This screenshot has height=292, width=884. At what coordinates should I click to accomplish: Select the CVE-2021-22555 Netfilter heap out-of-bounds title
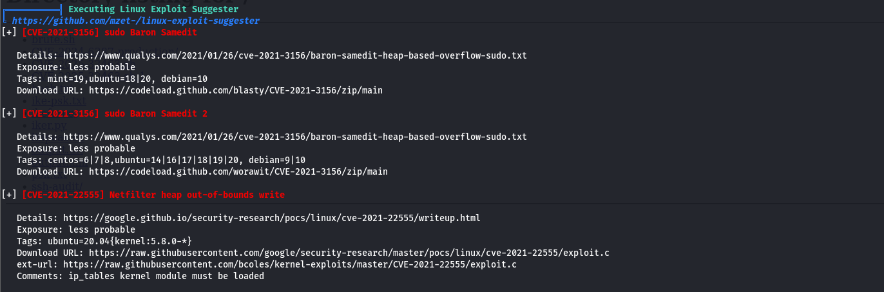153,195
